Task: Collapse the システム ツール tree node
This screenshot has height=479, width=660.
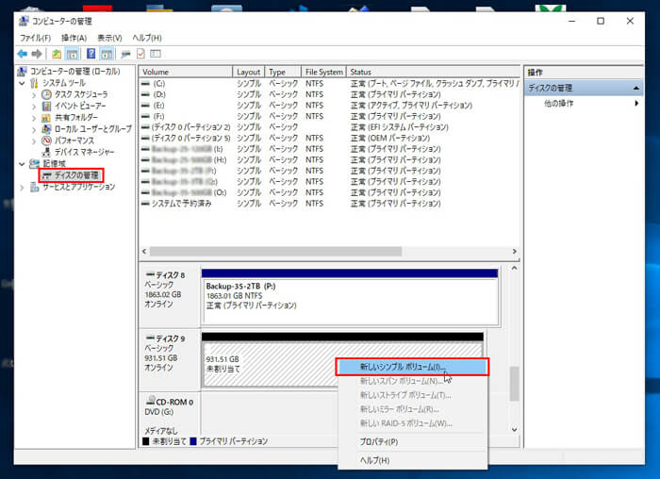Action: (x=22, y=83)
